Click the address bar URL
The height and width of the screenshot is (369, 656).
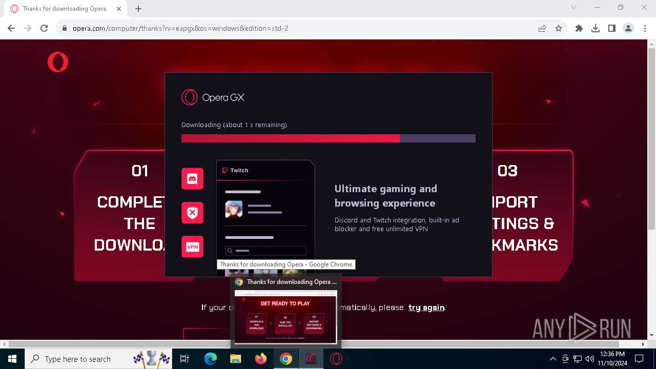click(x=180, y=28)
